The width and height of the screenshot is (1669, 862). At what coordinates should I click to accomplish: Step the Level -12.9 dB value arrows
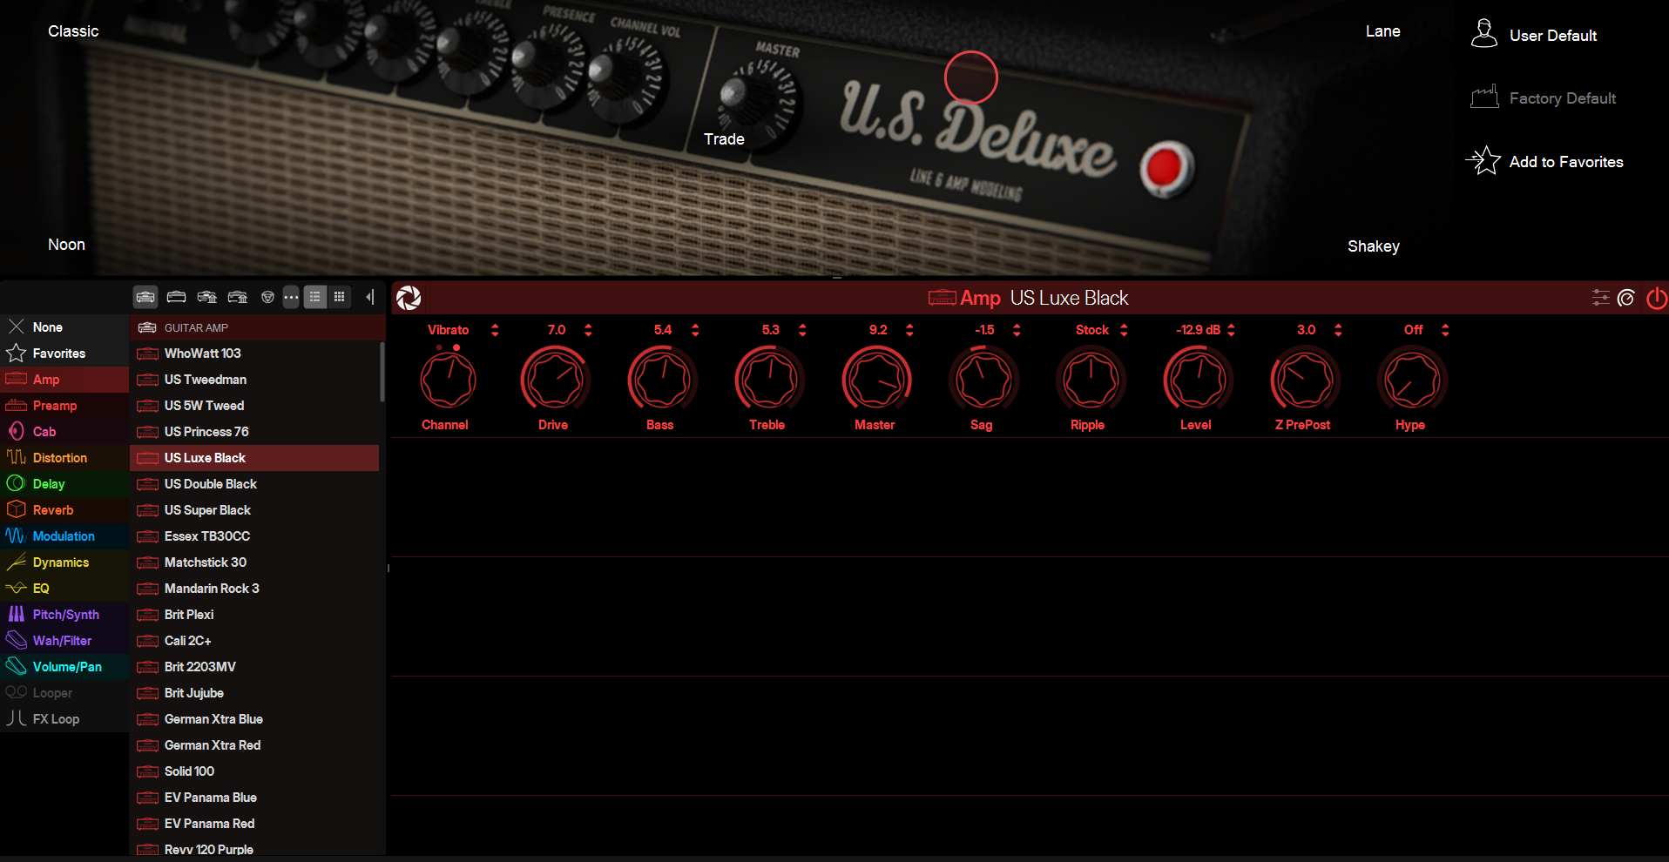(1231, 330)
